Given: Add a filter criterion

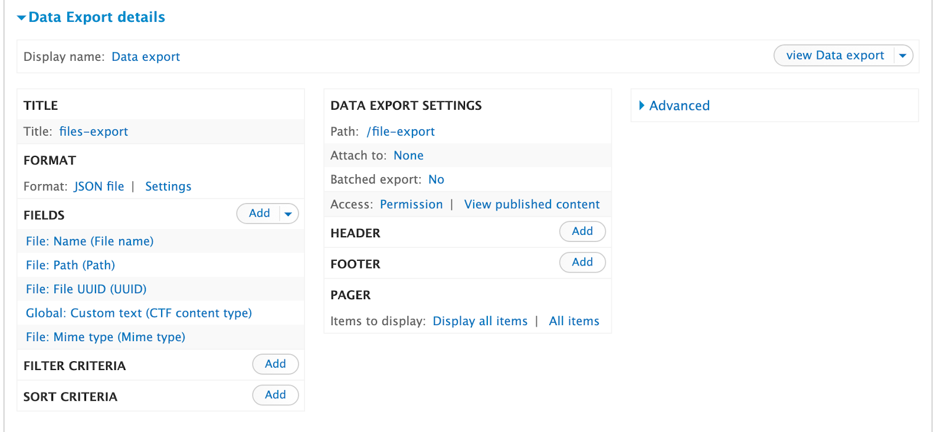Looking at the screenshot, I should click(275, 364).
